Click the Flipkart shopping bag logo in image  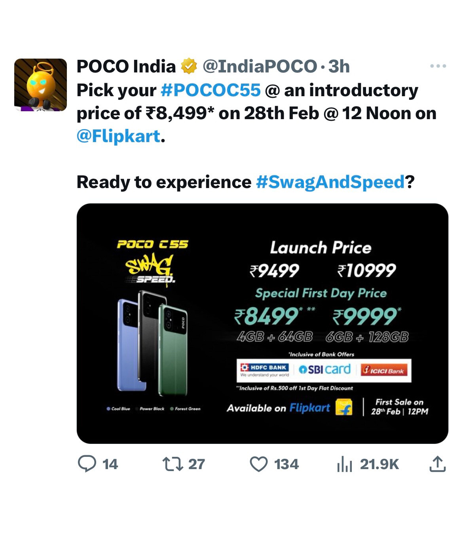pyautogui.click(x=344, y=407)
